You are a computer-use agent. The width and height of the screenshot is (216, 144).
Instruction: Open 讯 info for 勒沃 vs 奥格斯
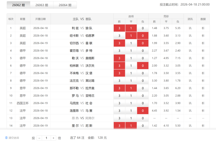click(x=190, y=58)
